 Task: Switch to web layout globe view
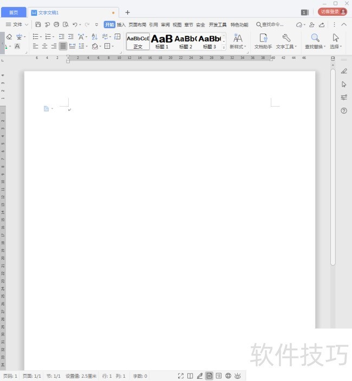tap(228, 376)
